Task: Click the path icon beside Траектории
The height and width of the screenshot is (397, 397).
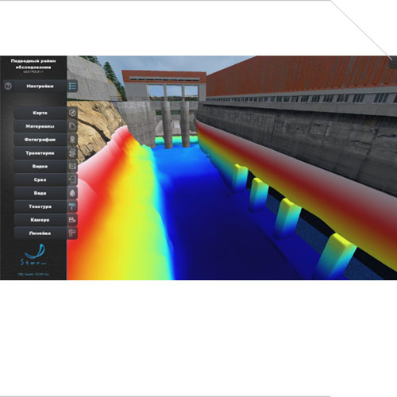Action: click(72, 153)
